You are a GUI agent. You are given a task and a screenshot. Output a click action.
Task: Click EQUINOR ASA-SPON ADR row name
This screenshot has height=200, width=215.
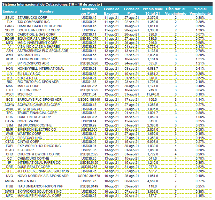click(37, 39)
